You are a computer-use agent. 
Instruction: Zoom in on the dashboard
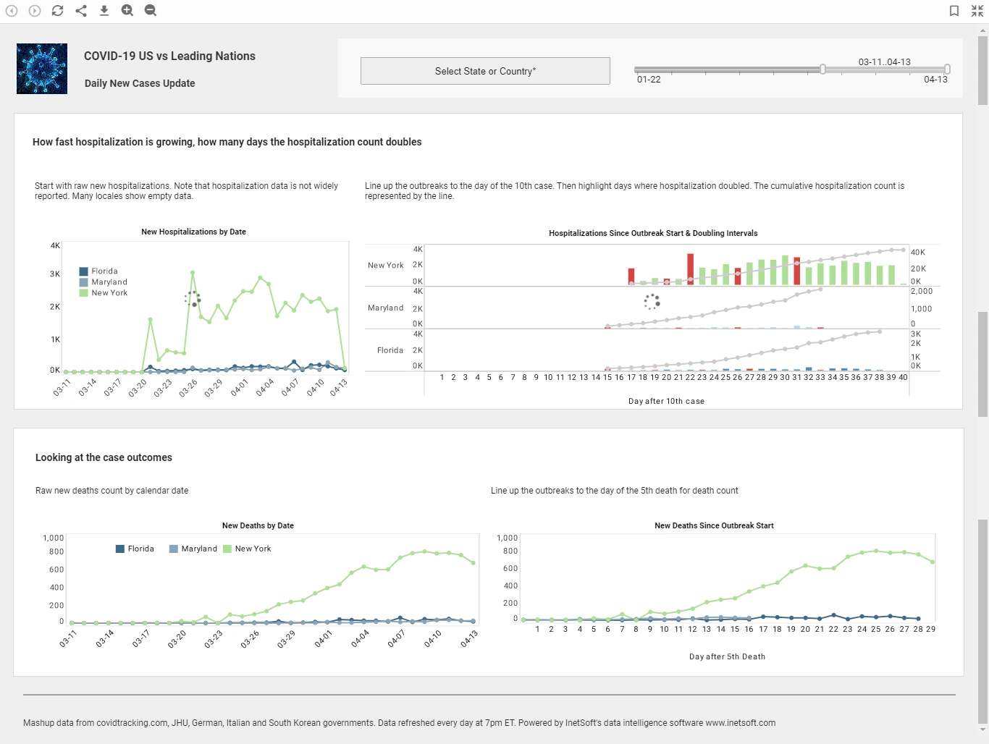click(127, 10)
